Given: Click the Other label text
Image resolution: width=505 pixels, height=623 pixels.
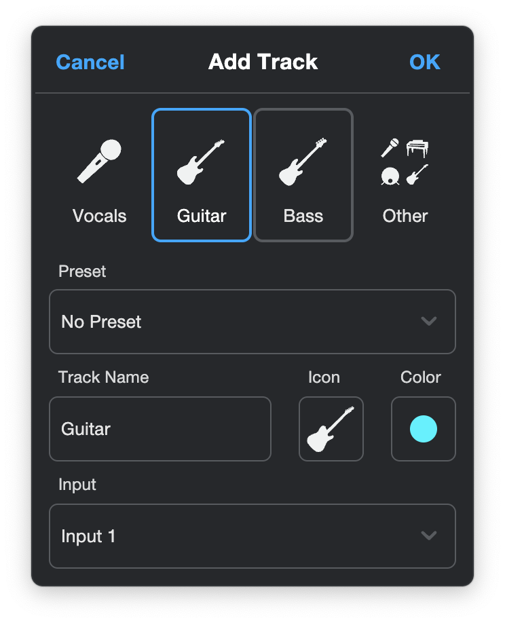Looking at the screenshot, I should tap(405, 216).
